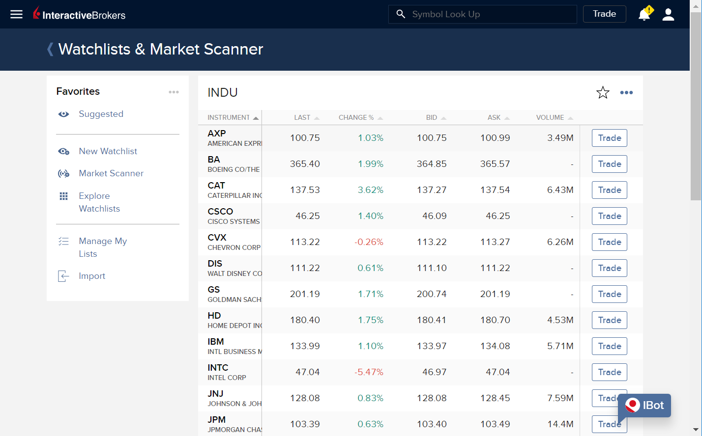Click Trade button for IBM
Viewport: 702px width, 436px height.
(610, 346)
